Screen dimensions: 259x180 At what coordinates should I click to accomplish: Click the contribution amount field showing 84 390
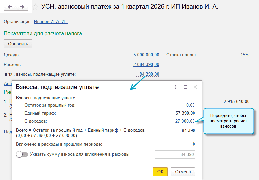tap(175, 154)
